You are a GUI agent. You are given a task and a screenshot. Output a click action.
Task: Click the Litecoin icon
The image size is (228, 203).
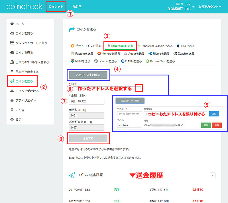click(x=96, y=61)
